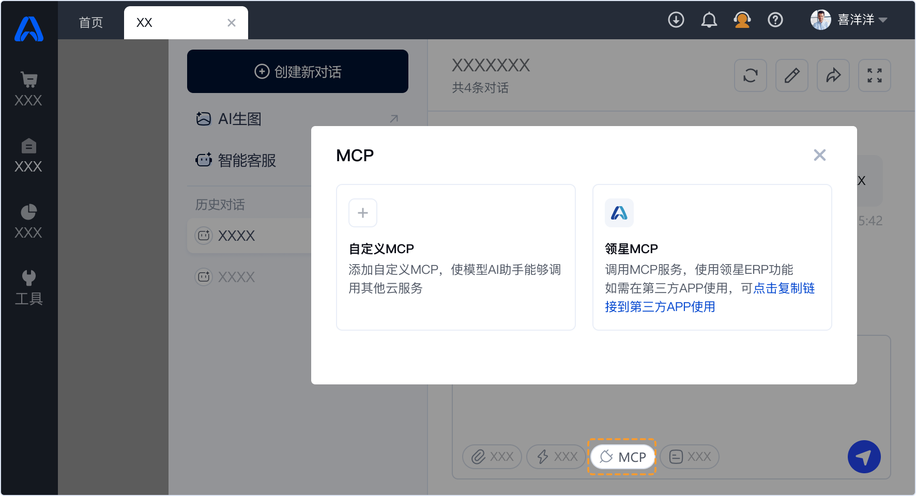Select the 自定义MCP card title

click(381, 249)
